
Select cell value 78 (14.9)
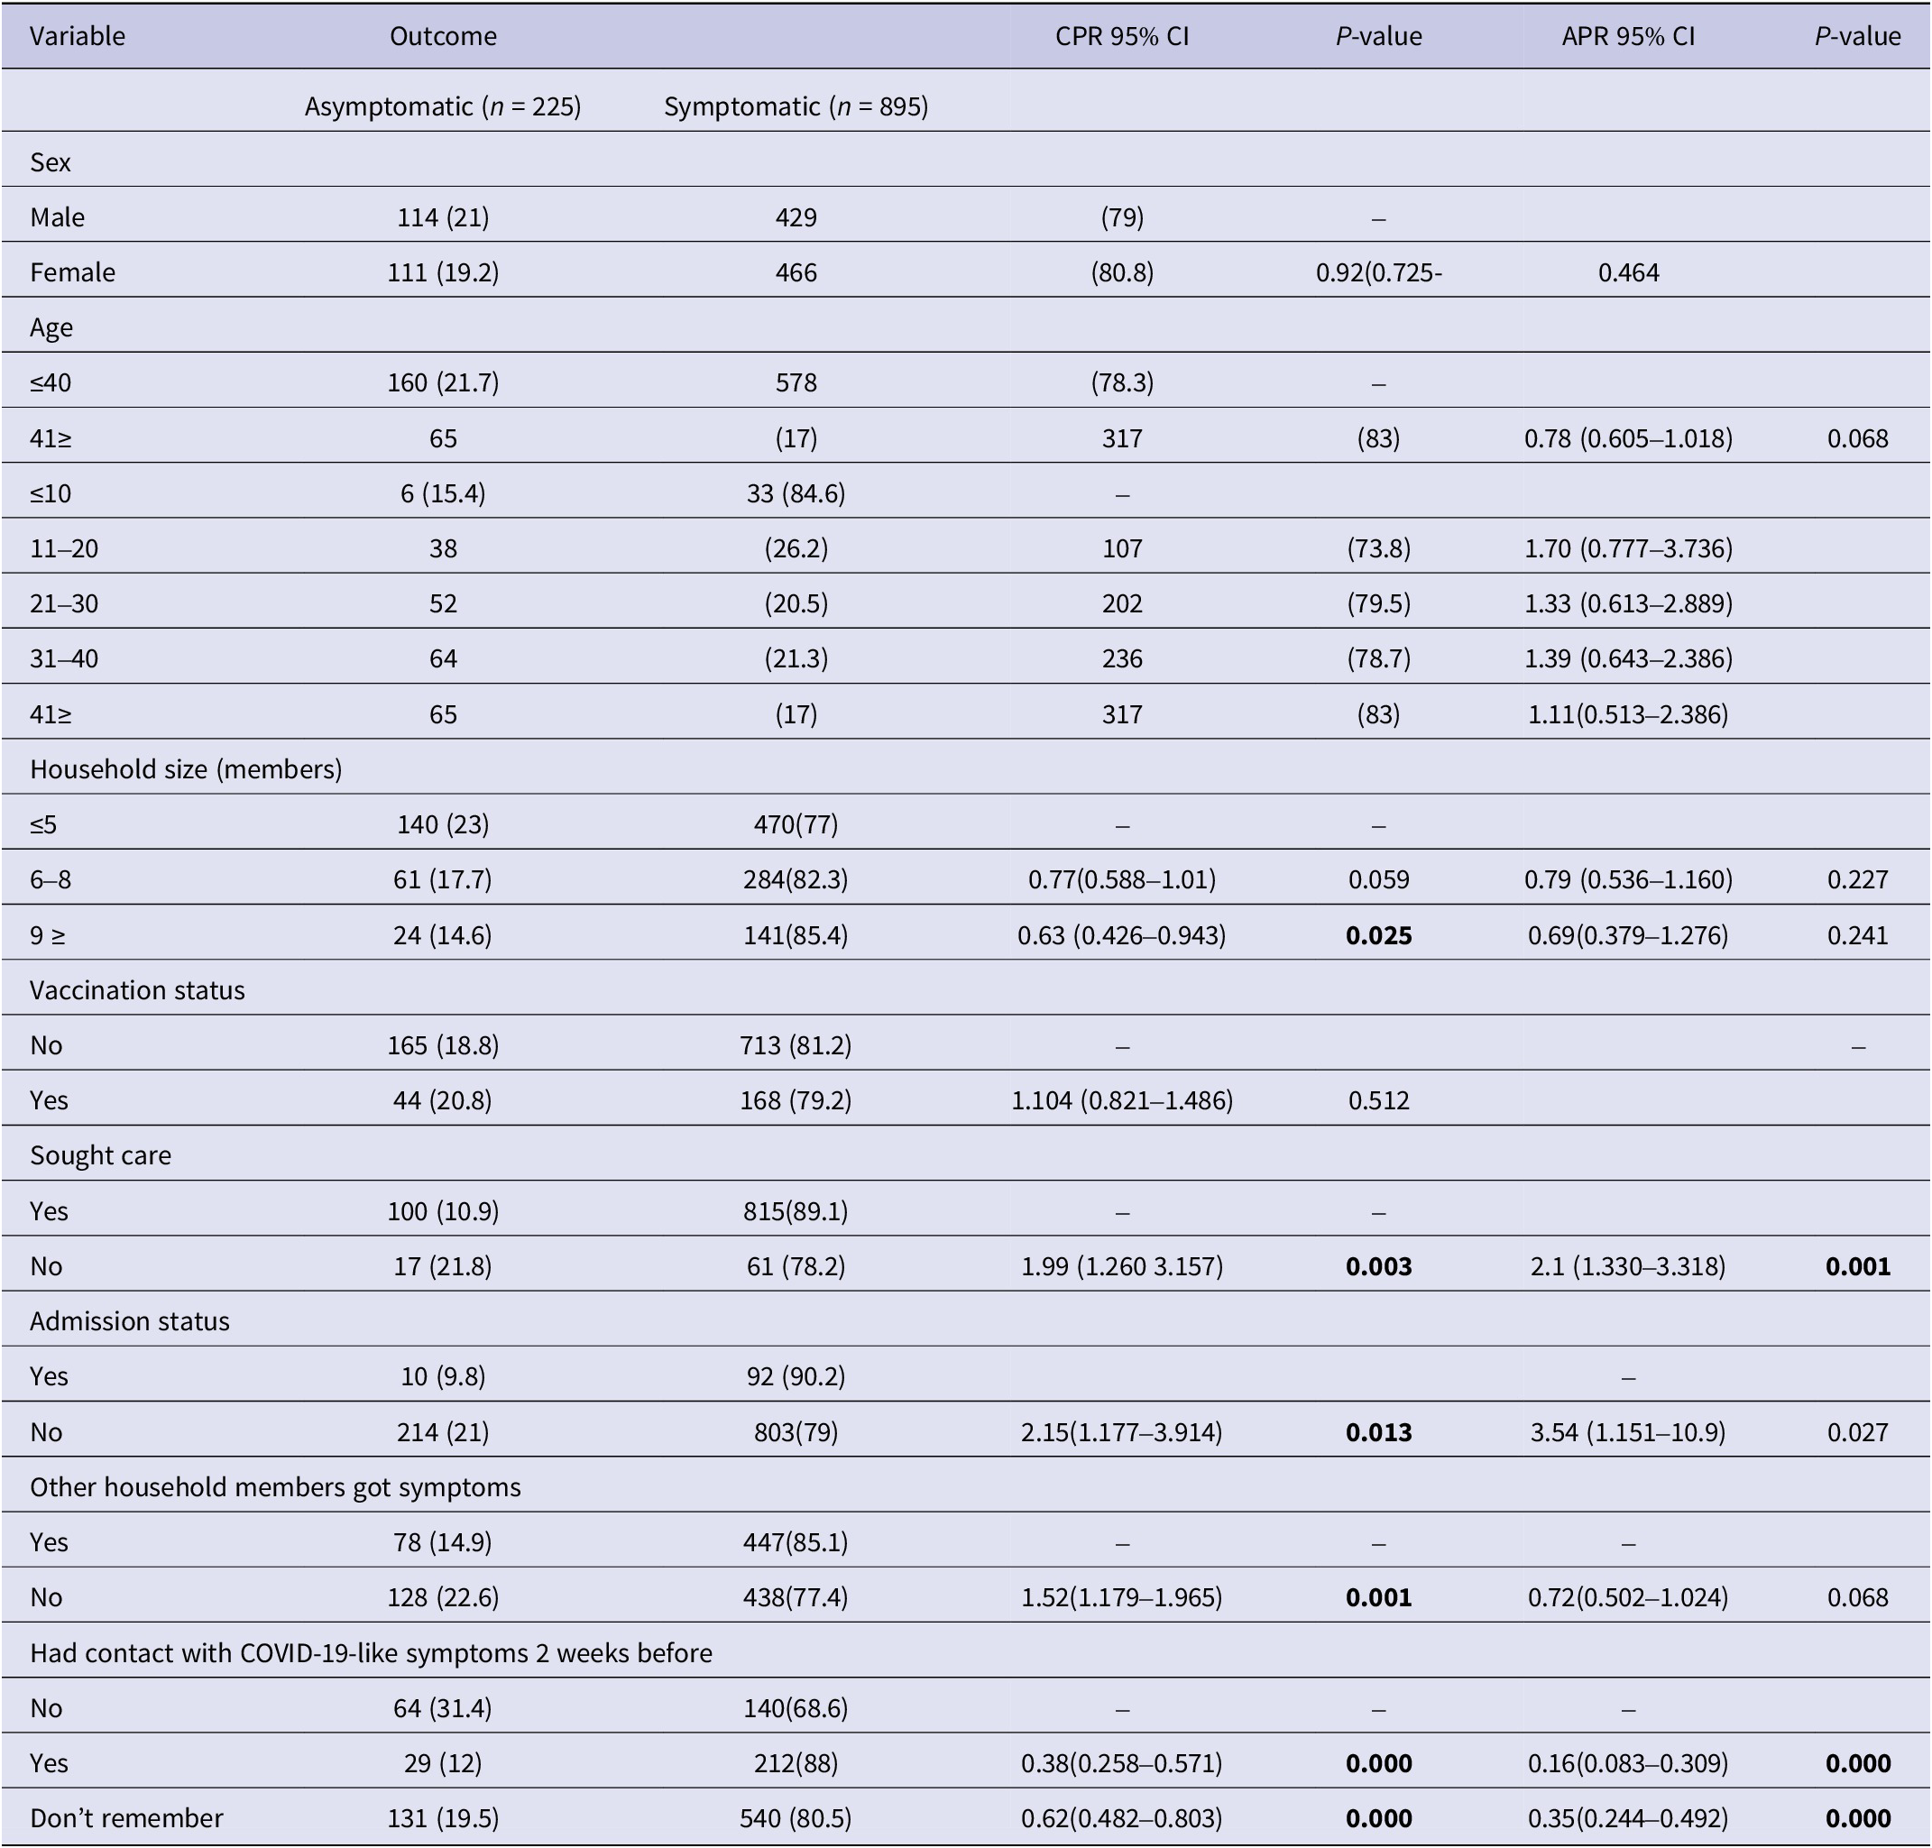444,1541
